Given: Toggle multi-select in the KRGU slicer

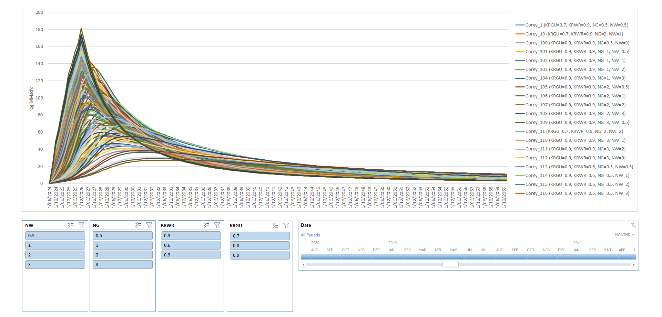Looking at the screenshot, I should click(275, 225).
